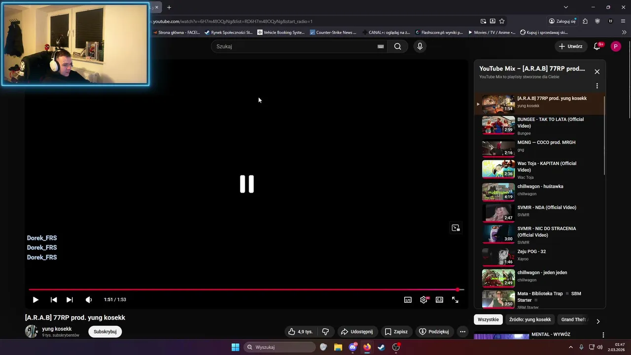The width and height of the screenshot is (631, 355).
Task: Play chillwagon - huśtawka thumbnail
Action: (498, 192)
